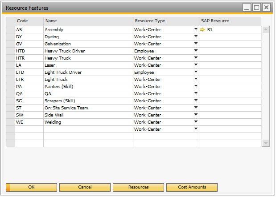Select the HTR code cell

pos(29,58)
